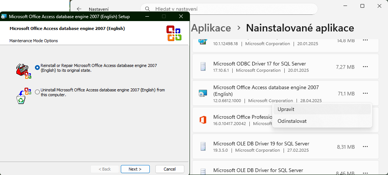Click the Access database engine app icon in list
Image resolution: width=388 pixels, height=175 pixels.
pyautogui.click(x=203, y=94)
